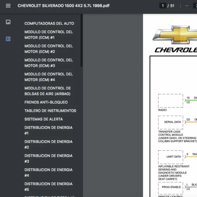Open MODULO DE CONTROL DEL MOTOR (ECM) #1
The image size is (197, 197).
pos(49,35)
